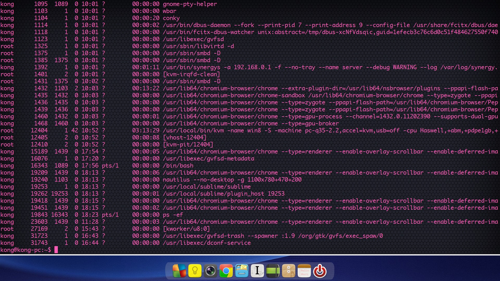Click '/usr/libexec/gvfsd-metadata' command text
Image resolution: width=500 pixels, height=281 pixels.
pyautogui.click(x=209, y=158)
